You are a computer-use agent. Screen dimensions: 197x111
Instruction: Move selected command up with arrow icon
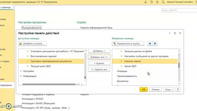[150, 43]
